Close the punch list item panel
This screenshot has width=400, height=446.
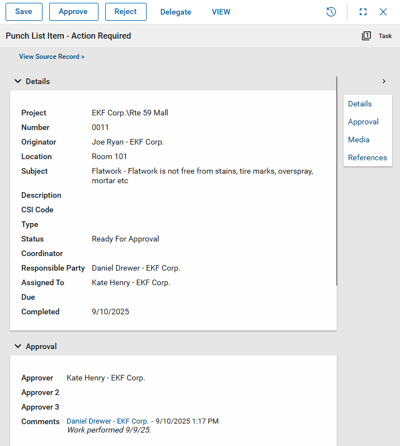click(383, 12)
